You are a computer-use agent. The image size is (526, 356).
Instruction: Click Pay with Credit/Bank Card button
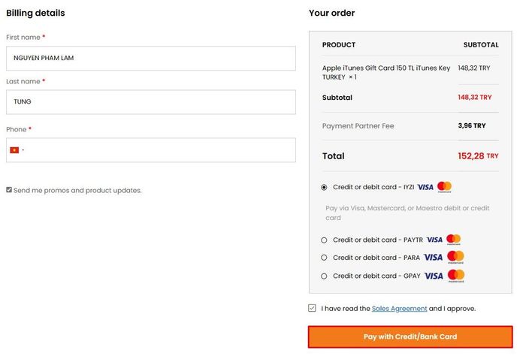coord(410,336)
